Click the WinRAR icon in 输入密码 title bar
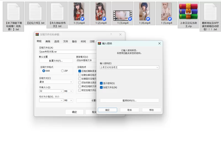 click(99, 44)
